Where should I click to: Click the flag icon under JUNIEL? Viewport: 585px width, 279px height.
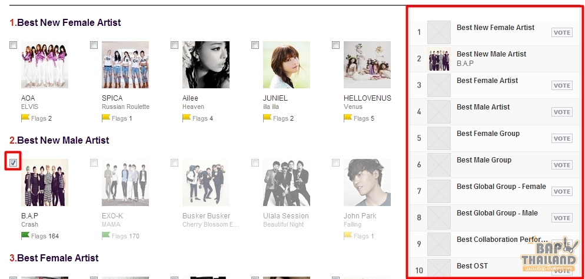click(267, 118)
